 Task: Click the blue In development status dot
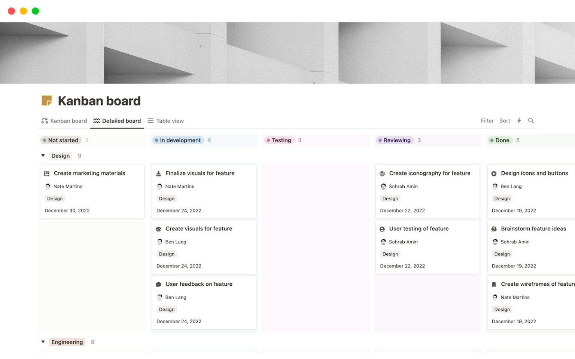pyautogui.click(x=156, y=140)
